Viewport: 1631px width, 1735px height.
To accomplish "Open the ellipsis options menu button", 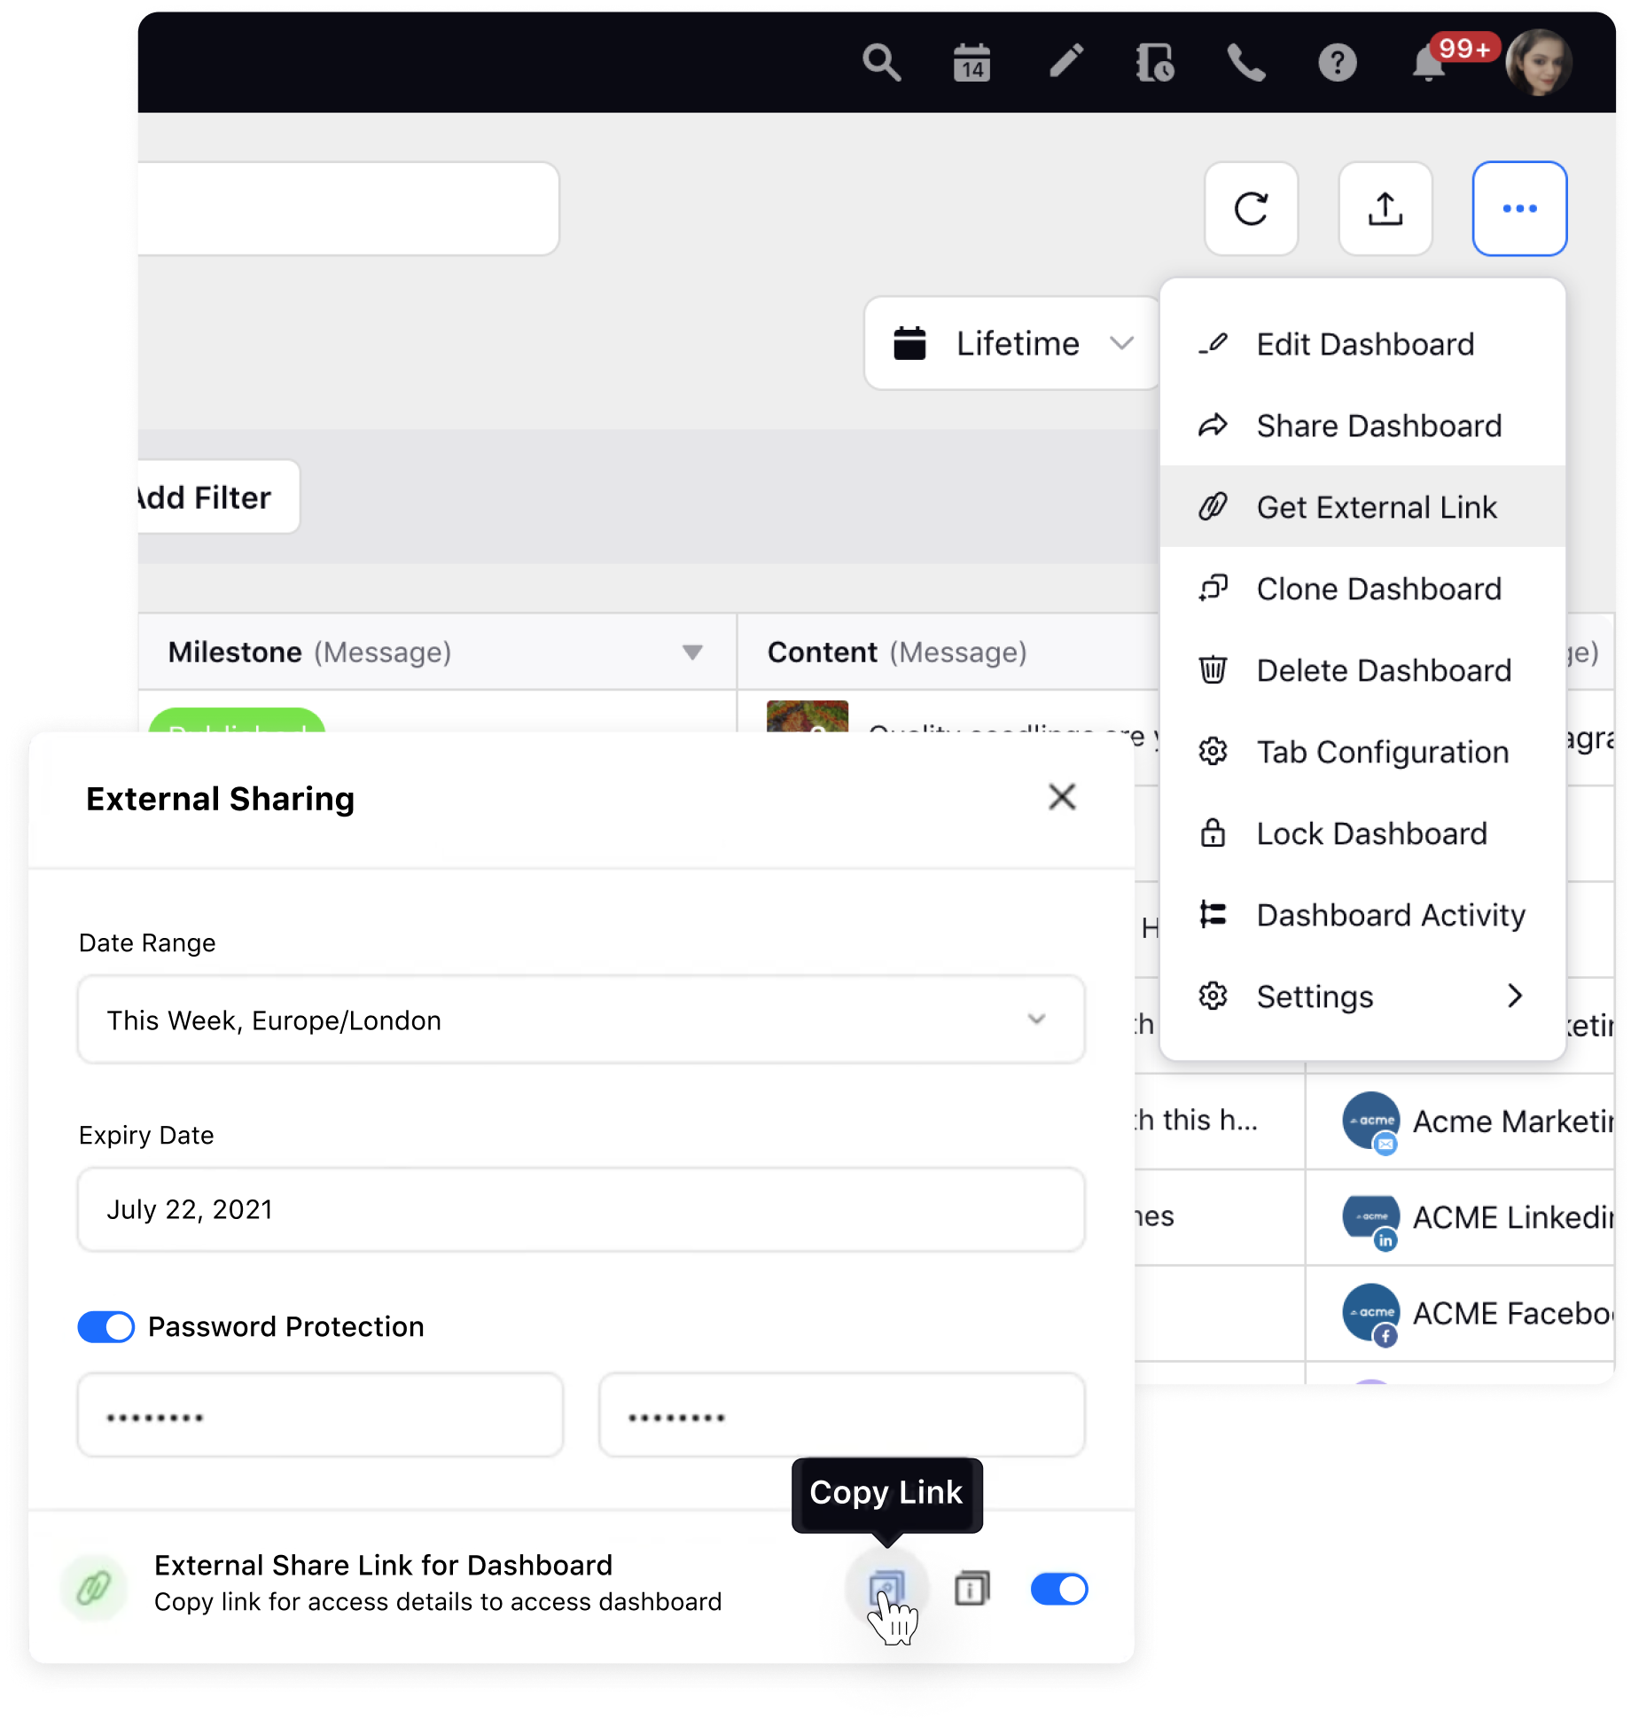I will [x=1519, y=207].
